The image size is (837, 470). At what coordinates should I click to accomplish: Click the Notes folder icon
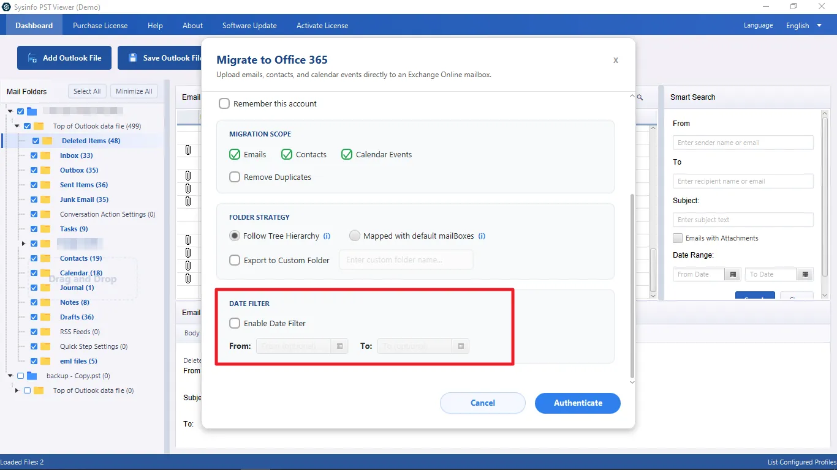[x=45, y=302]
